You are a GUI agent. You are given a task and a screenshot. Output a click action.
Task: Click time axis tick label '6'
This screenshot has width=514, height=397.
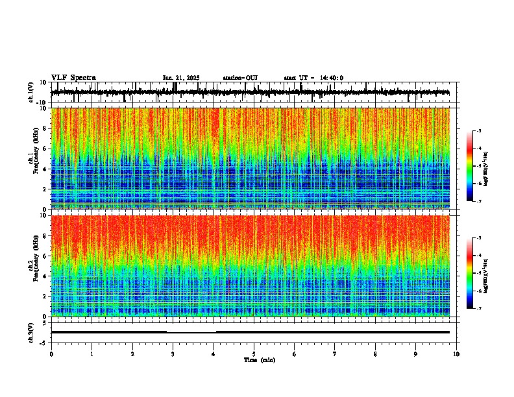coord(295,354)
